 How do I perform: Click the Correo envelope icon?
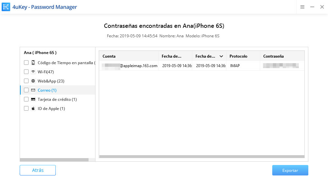pyautogui.click(x=33, y=90)
